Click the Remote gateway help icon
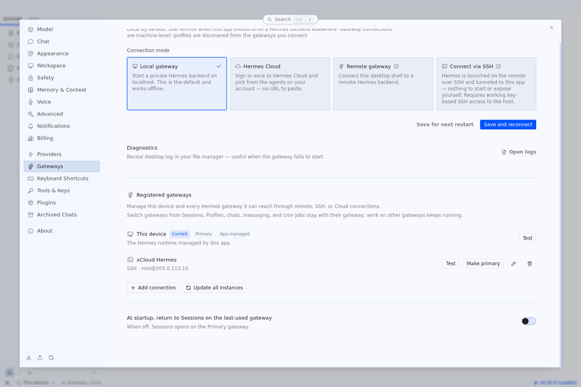This screenshot has height=387, width=581. tap(396, 66)
